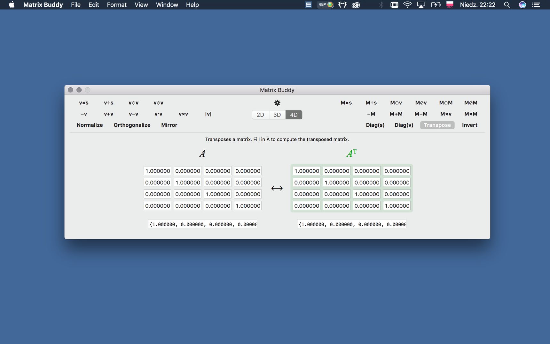The width and height of the screenshot is (550, 344).
Task: Click the selected Transpose operation
Action: coord(437,125)
